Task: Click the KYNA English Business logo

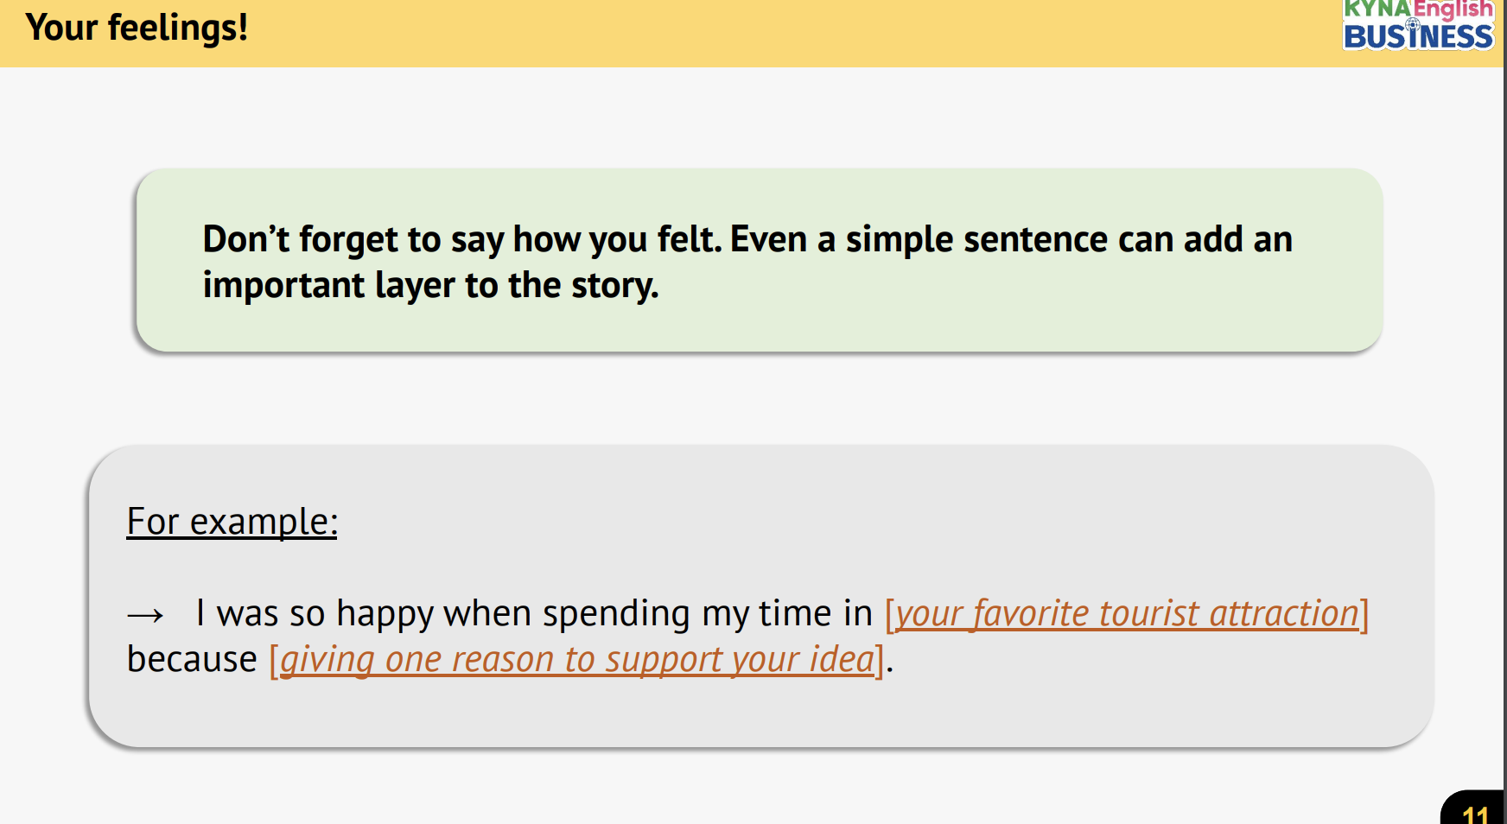Action: [1418, 26]
